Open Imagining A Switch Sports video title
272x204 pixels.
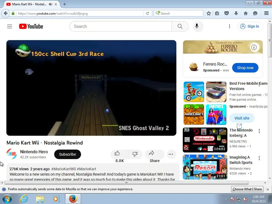(x=241, y=160)
